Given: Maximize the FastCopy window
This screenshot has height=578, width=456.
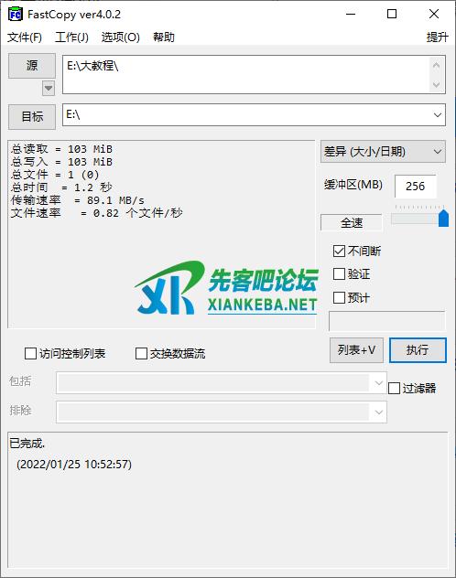Looking at the screenshot, I should pos(392,14).
